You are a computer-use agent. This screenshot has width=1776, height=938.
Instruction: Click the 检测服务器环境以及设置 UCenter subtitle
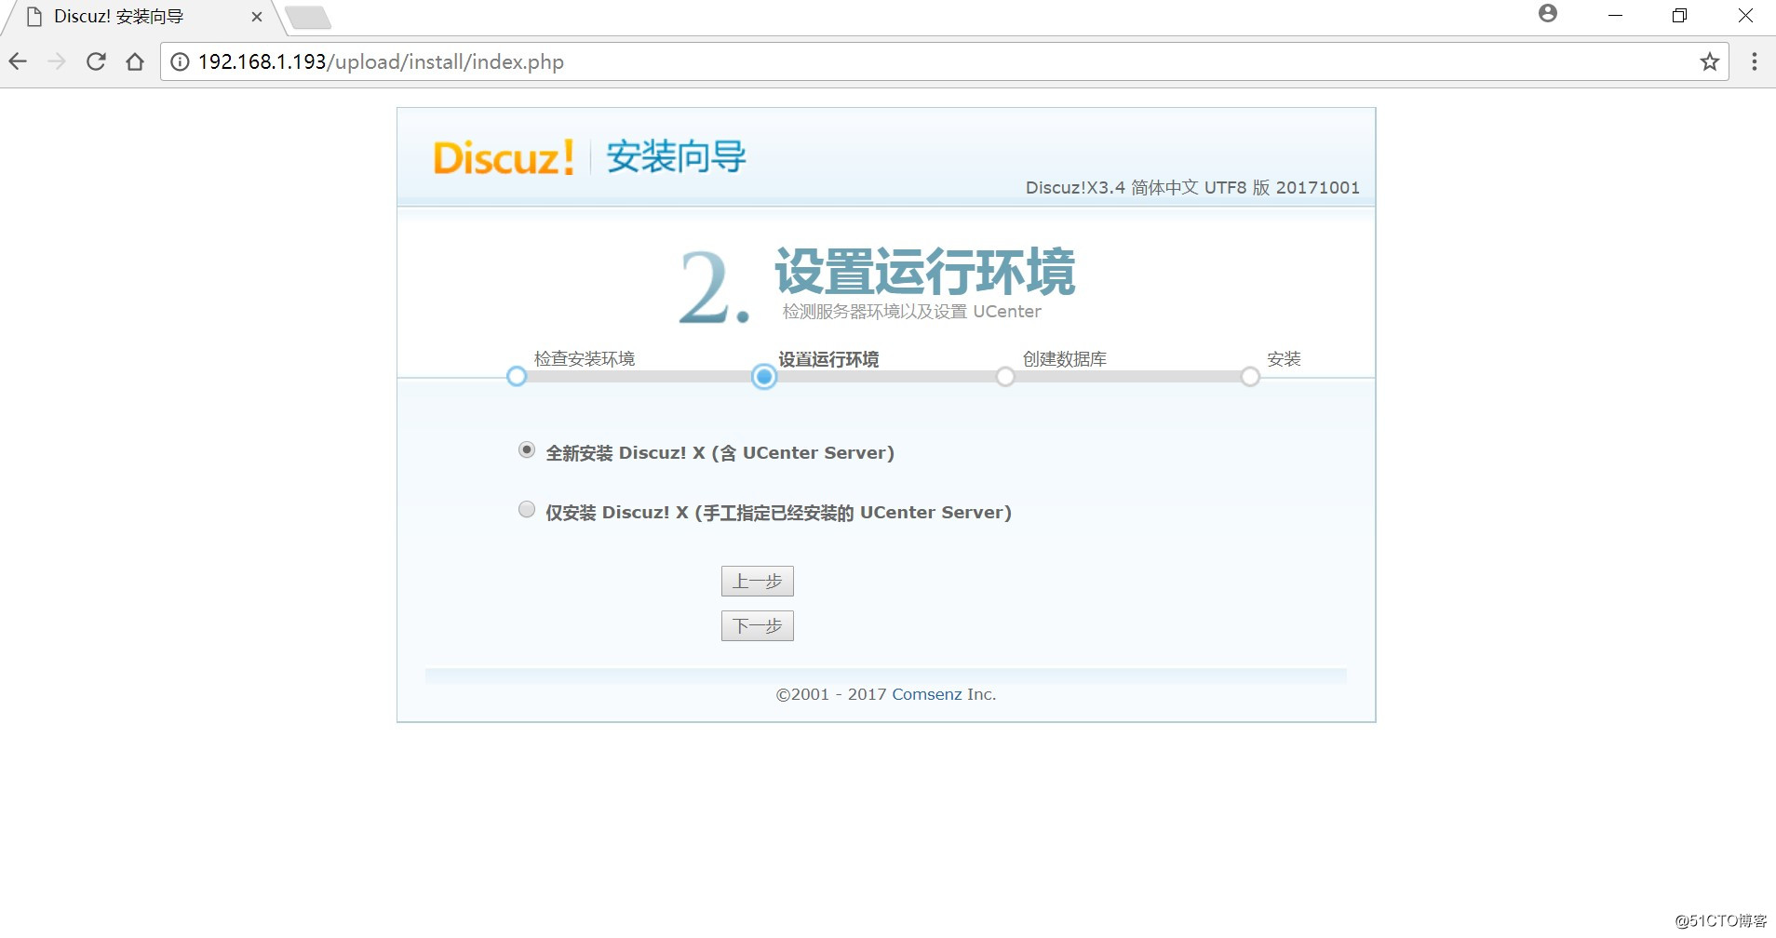click(x=911, y=312)
